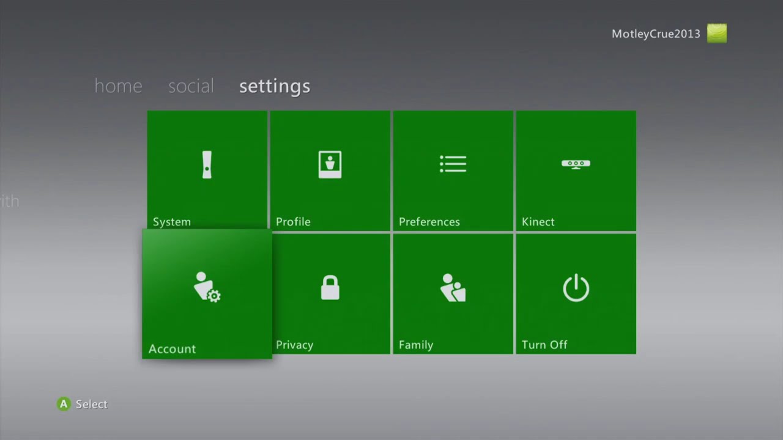
Task: Select the Family parent-child icon
Action: coord(453,287)
